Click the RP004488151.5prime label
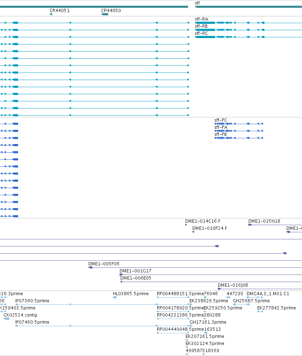Screen dimensions: 302x356 pos(180,293)
